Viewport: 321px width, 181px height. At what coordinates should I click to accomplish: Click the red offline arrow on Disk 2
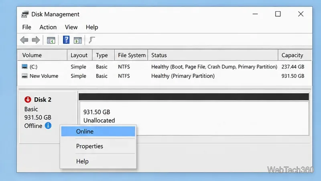coord(28,100)
